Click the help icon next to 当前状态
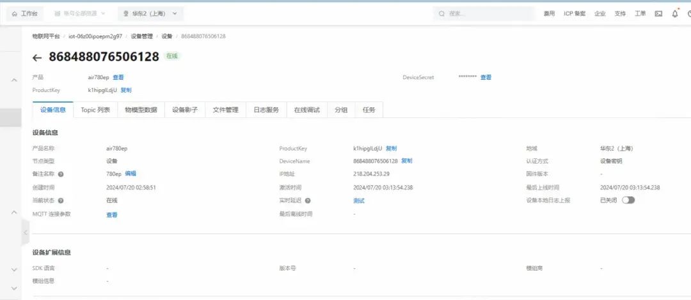 click(x=61, y=200)
